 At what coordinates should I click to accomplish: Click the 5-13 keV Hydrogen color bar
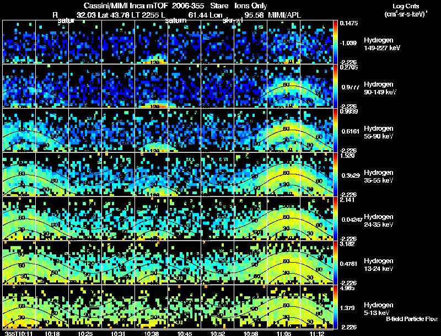point(335,307)
